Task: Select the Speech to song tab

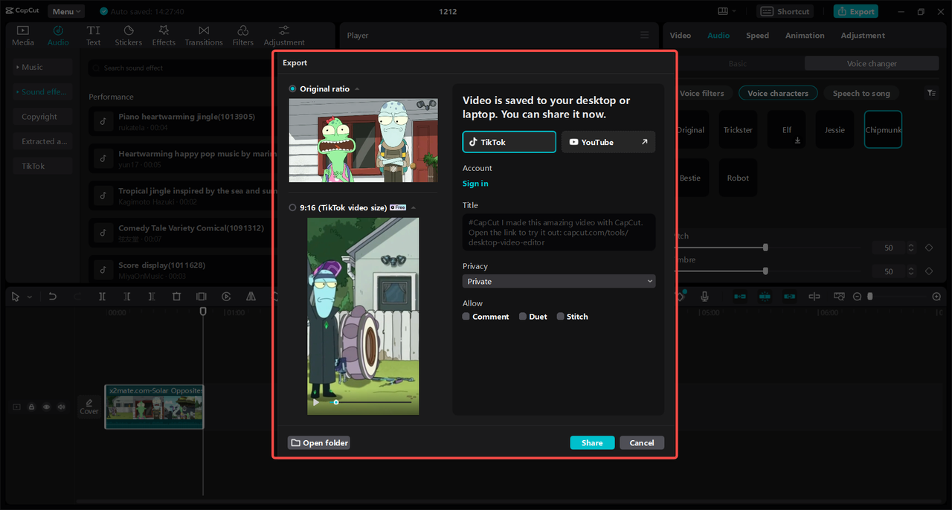Action: coord(861,93)
